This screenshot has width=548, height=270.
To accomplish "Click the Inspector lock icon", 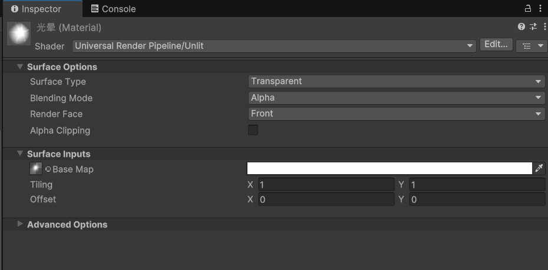I will [x=528, y=8].
